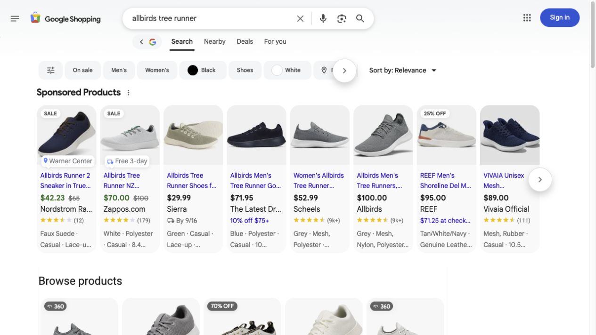
Task: Select the Search tab
Action: pos(182,41)
